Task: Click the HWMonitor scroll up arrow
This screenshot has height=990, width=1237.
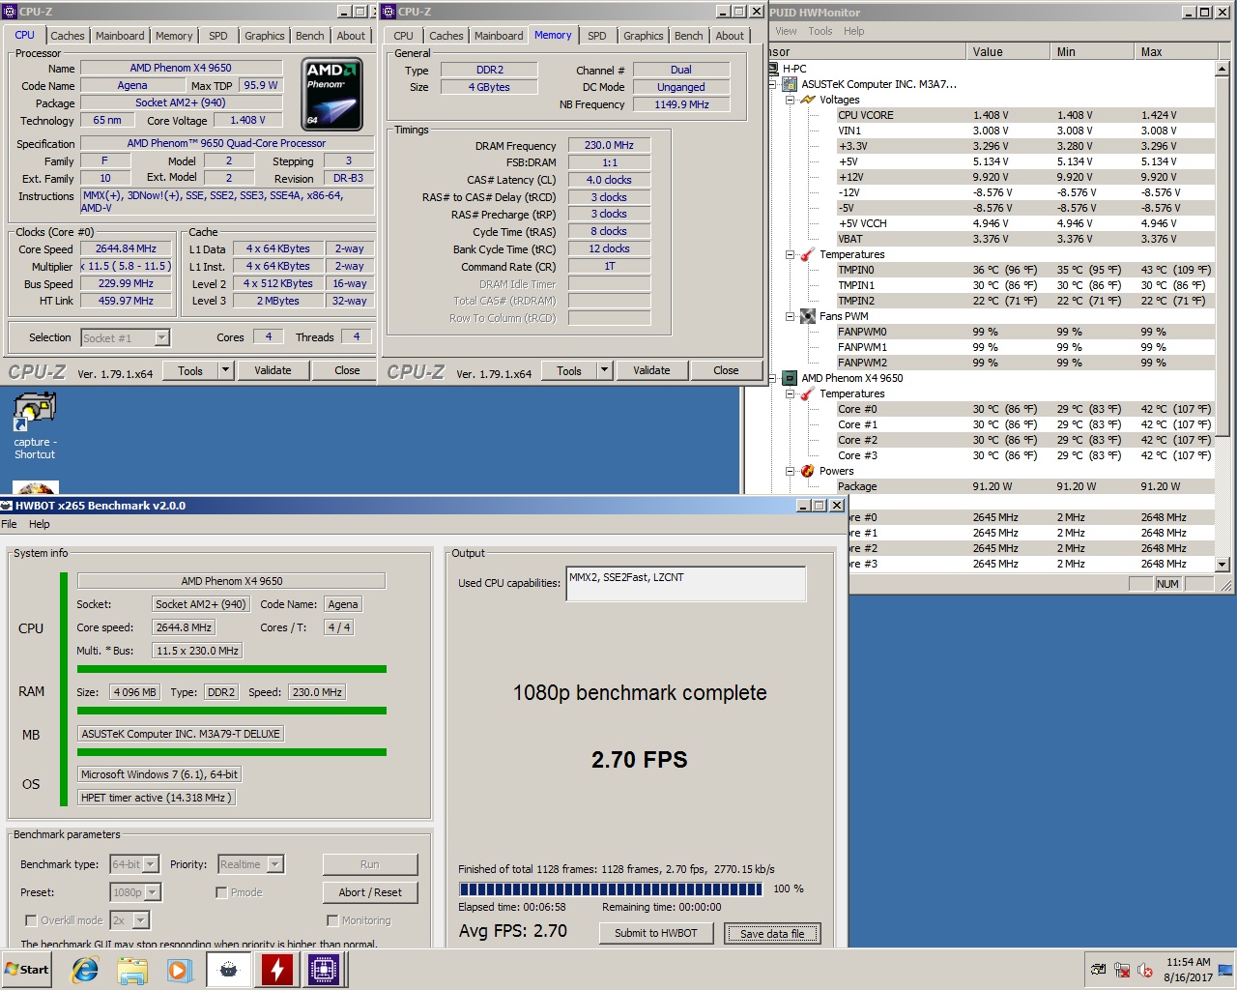Action: (1223, 69)
